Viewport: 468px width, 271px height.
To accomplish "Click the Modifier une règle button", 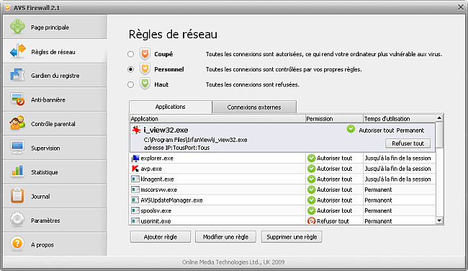I will click(225, 237).
